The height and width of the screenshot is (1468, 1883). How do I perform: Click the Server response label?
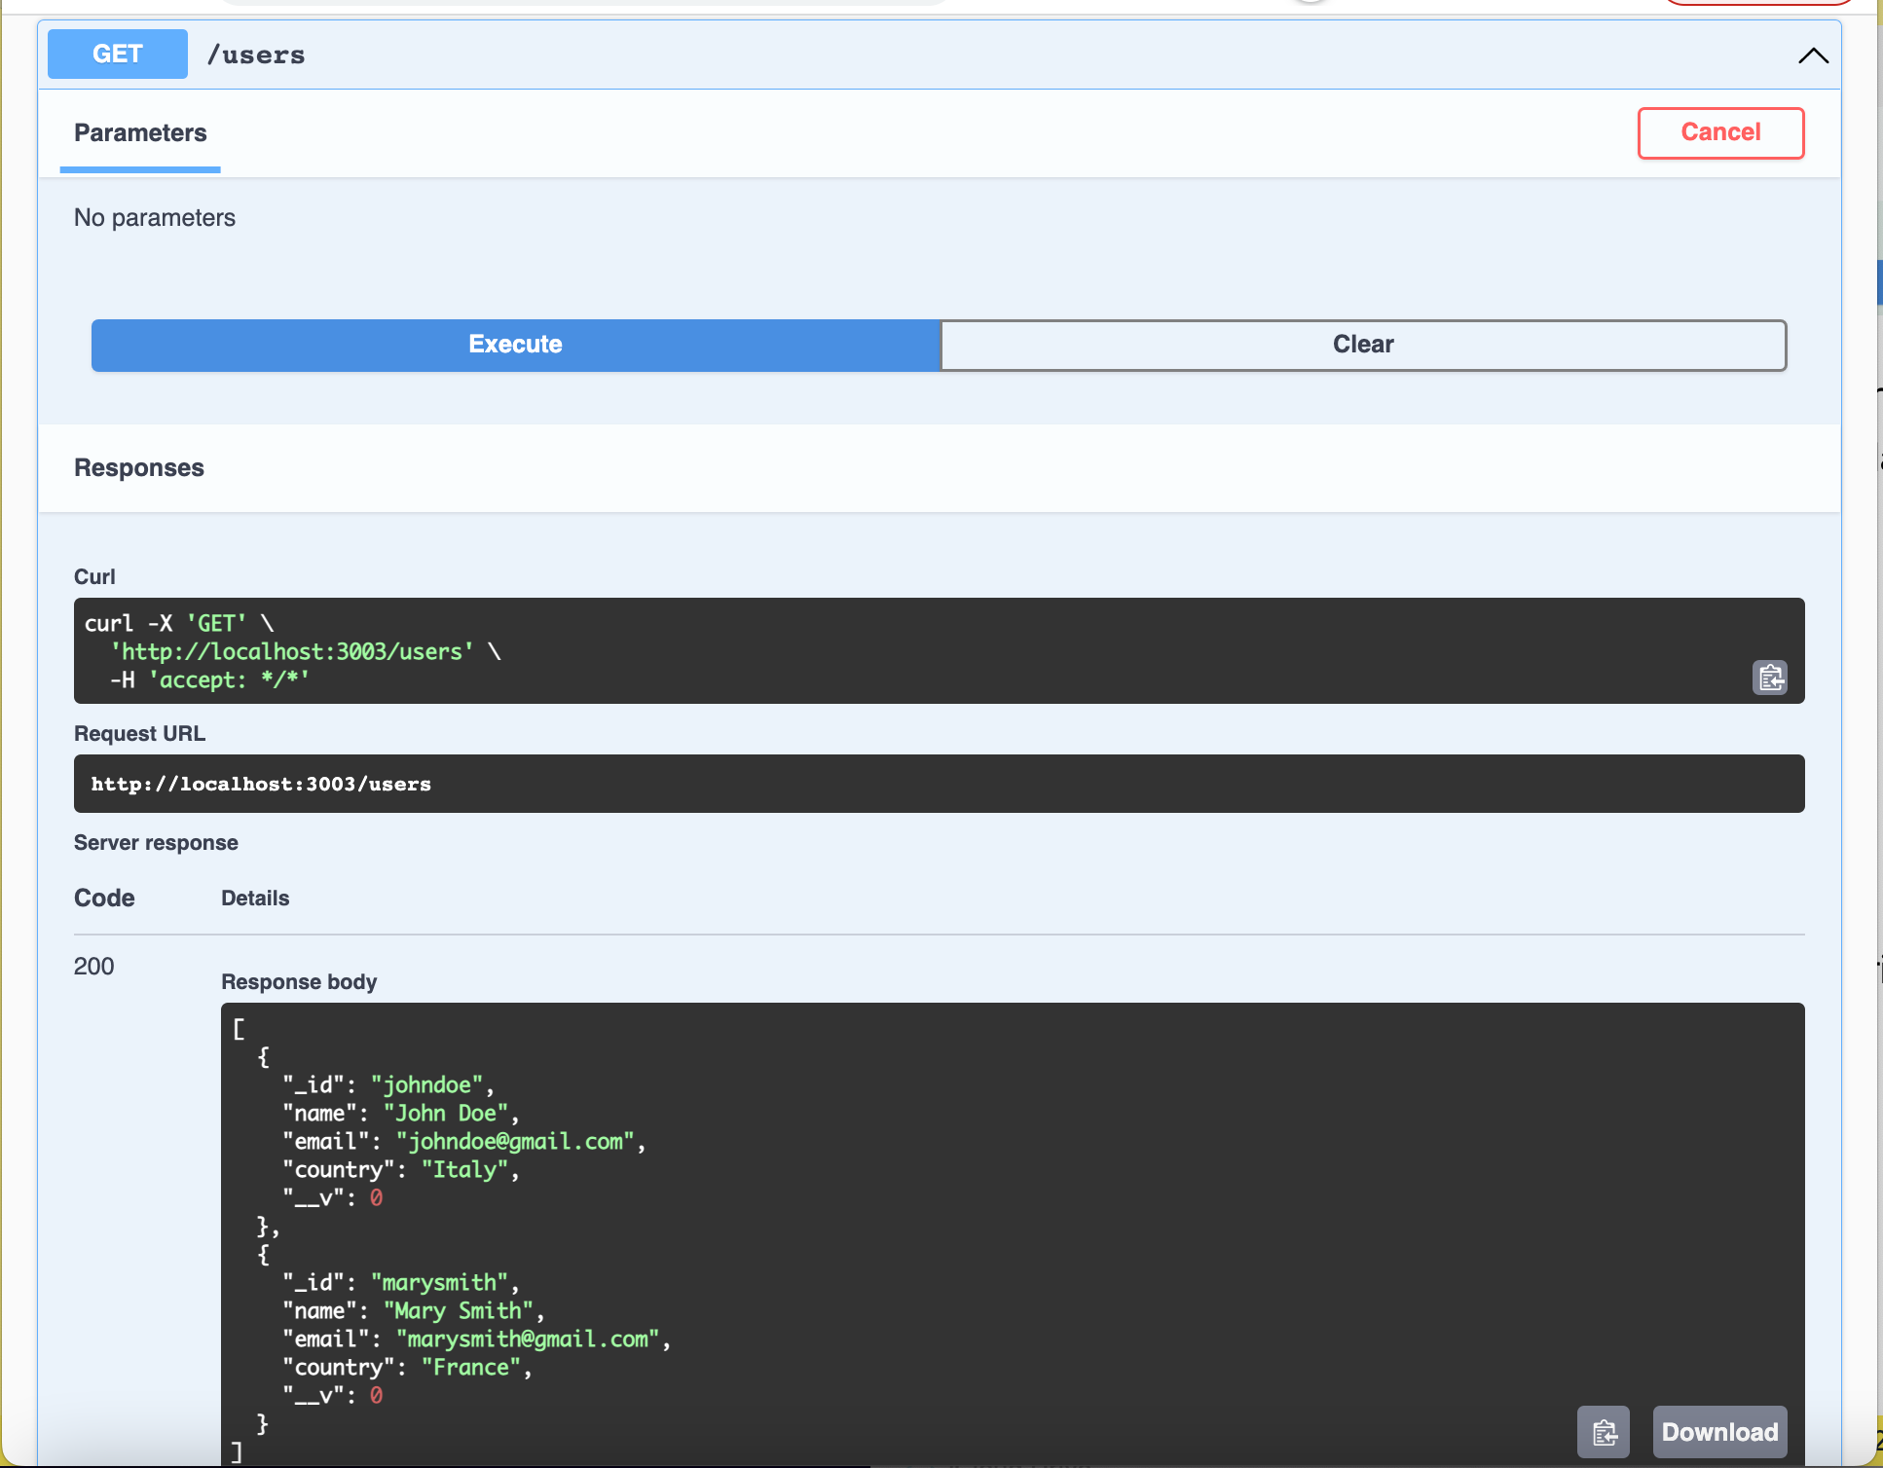tap(156, 843)
